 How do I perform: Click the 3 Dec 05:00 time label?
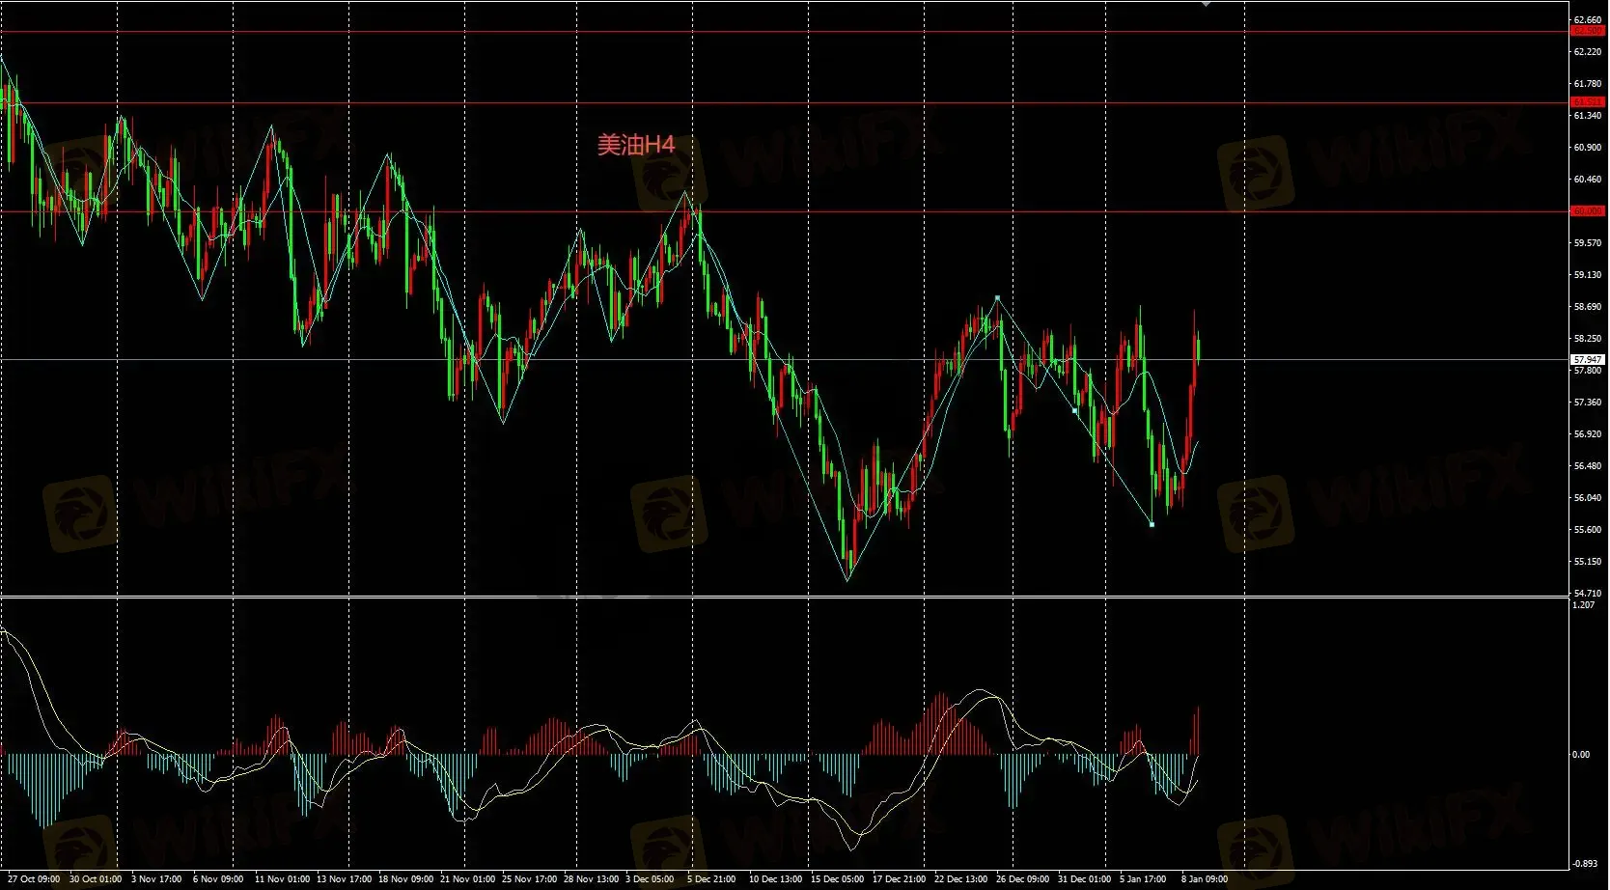[x=650, y=879]
